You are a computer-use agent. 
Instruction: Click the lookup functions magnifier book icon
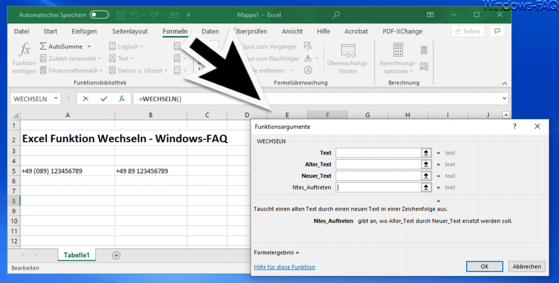[177, 46]
